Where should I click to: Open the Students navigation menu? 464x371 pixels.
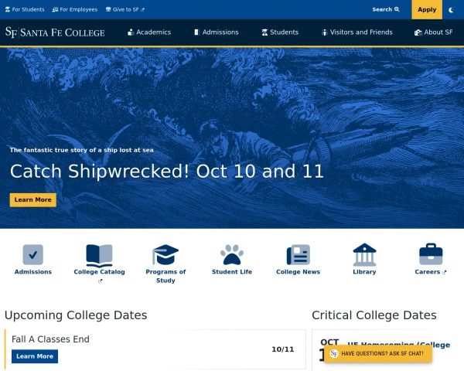pos(280,32)
